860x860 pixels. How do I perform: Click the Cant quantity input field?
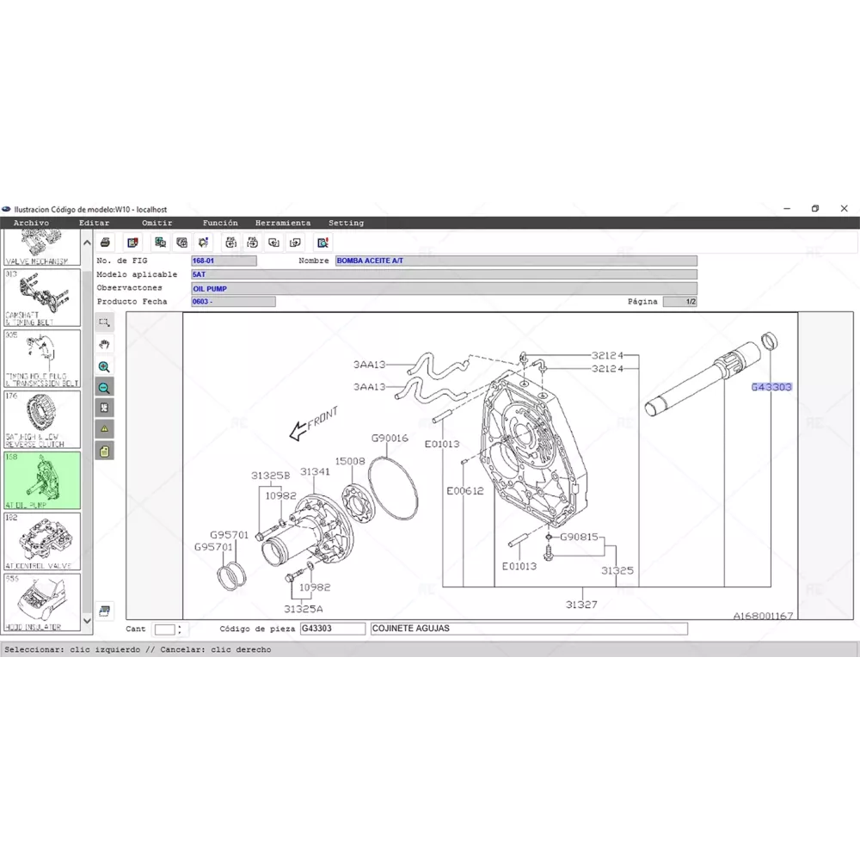[164, 630]
